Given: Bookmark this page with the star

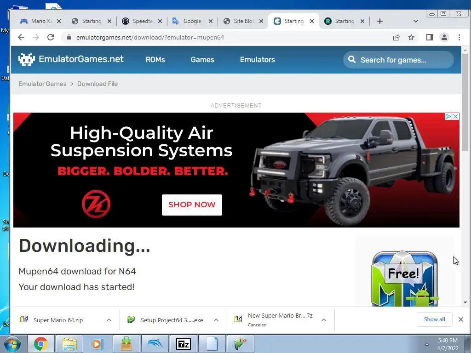Looking at the screenshot, I should 411,37.
